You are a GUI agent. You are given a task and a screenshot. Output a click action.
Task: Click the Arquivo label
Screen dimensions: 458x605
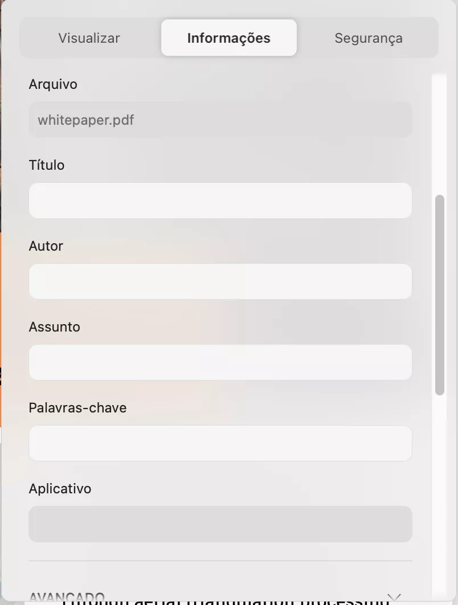coord(53,84)
